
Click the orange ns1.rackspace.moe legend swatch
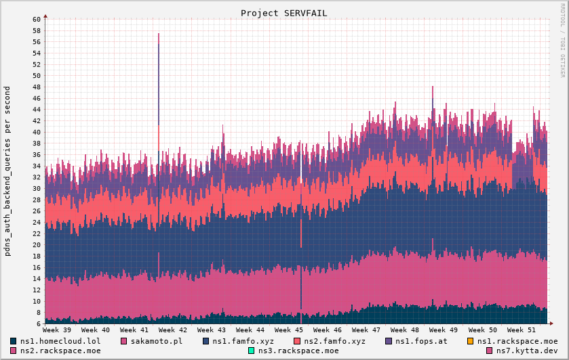coord(471,341)
